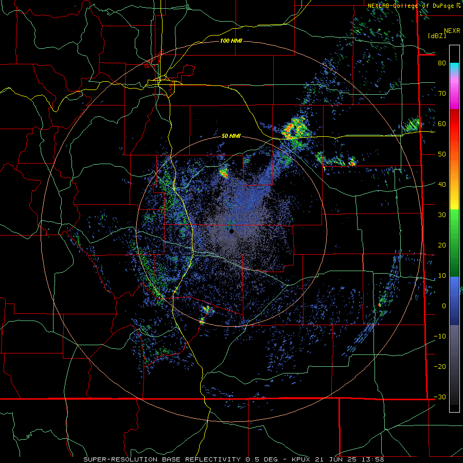Screen dimensions: 463x463
Task: Click the blue segment of the color bar
Action: click(454, 300)
